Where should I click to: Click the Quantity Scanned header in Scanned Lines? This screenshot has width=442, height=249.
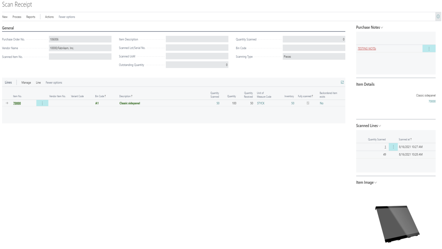tap(377, 139)
